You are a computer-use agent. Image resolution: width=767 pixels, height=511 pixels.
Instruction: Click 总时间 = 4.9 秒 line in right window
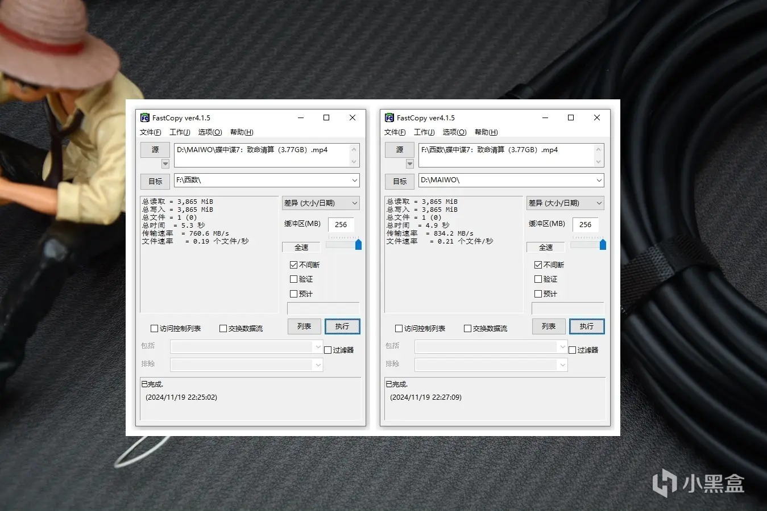coord(418,225)
